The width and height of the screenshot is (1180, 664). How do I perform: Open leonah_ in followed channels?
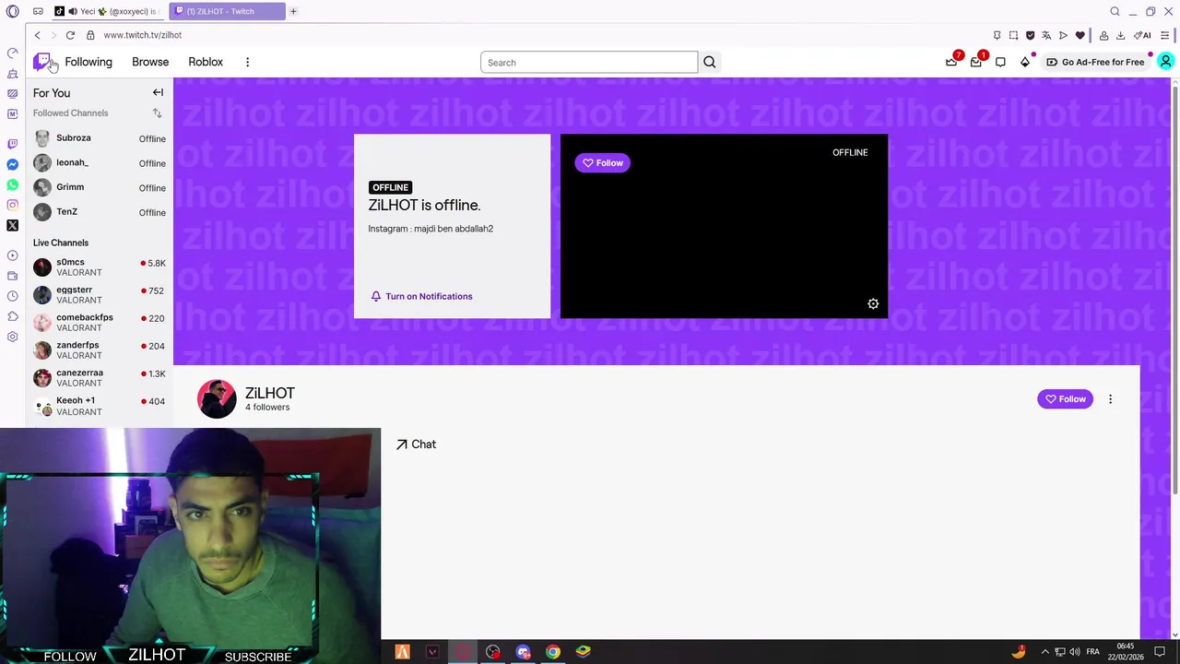(x=100, y=163)
